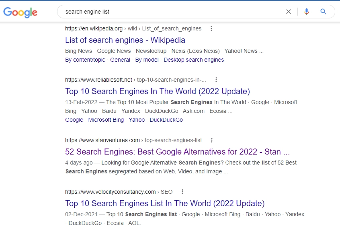Viewport: 340px width, 237px height.
Task: Start voice search with microphone icon
Action: pyautogui.click(x=307, y=12)
